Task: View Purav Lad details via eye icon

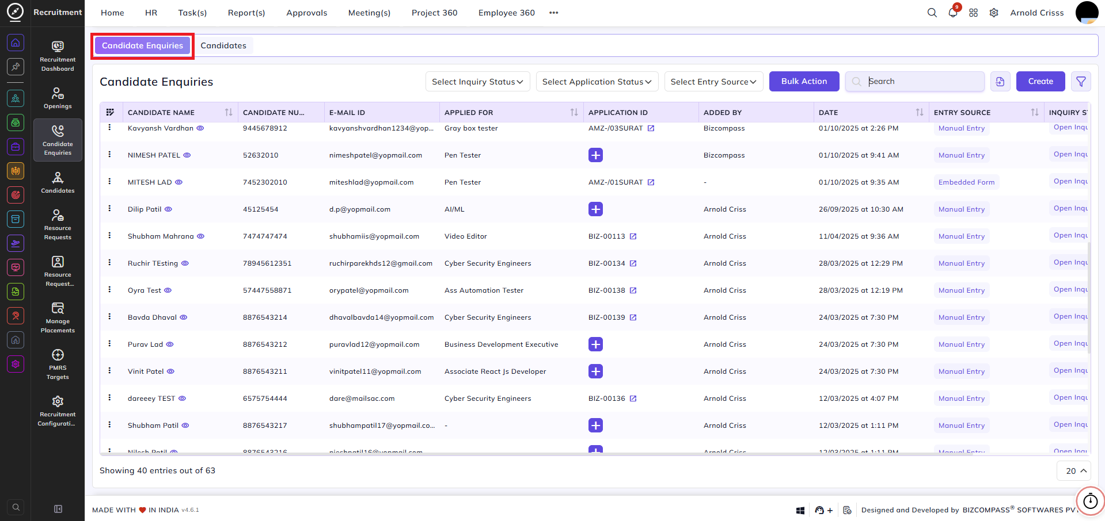Action: (x=170, y=344)
